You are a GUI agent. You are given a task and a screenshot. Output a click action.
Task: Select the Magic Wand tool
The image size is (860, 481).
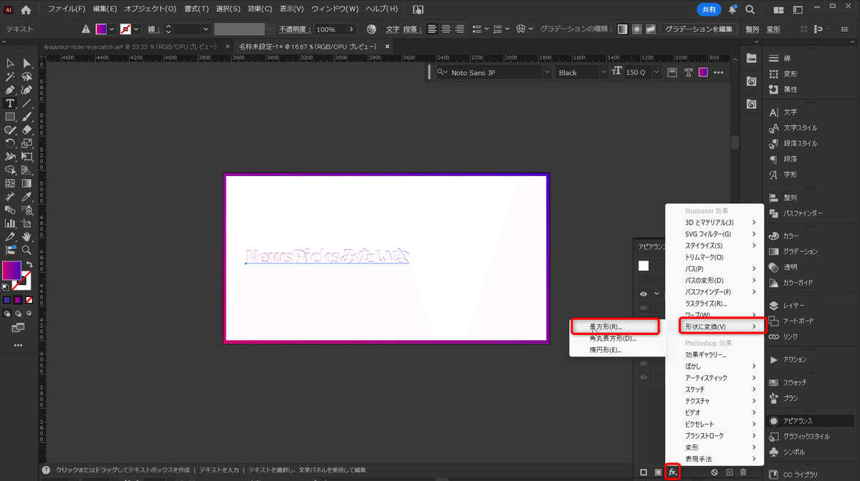point(11,77)
